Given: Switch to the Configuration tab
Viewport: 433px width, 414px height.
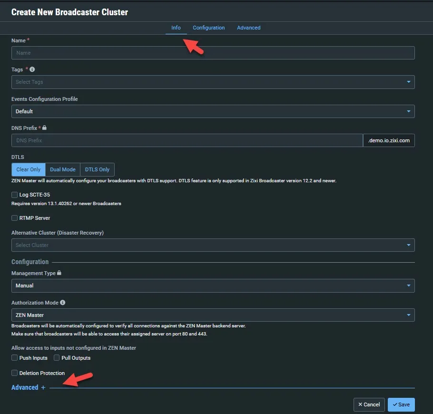Looking at the screenshot, I should [x=209, y=28].
